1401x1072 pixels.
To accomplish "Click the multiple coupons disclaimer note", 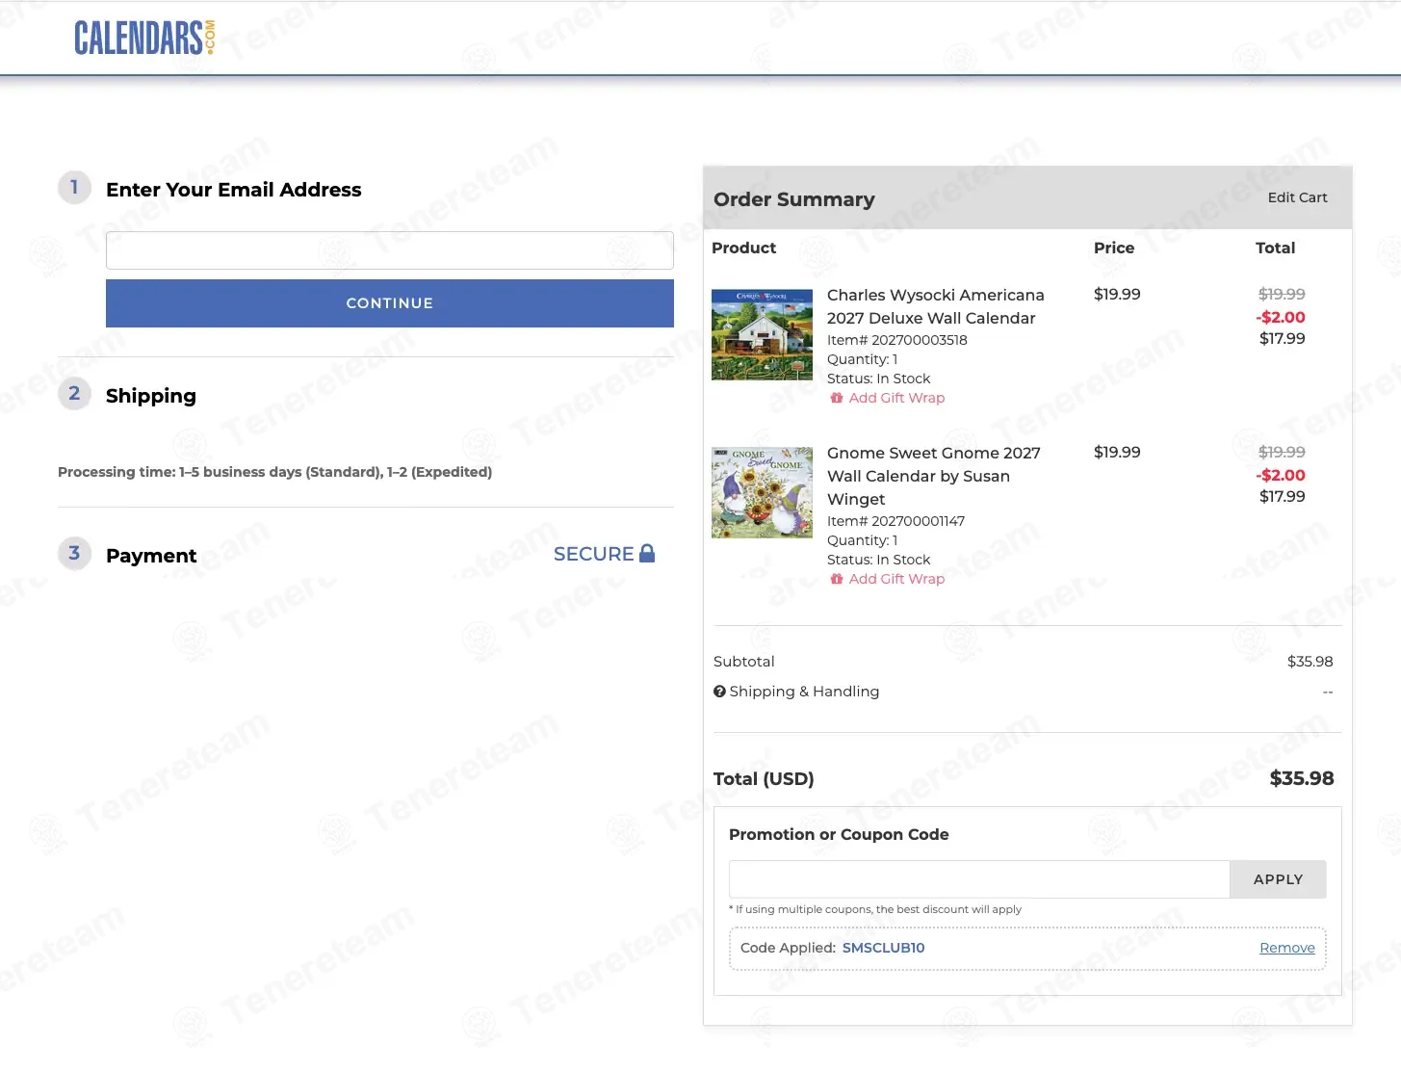I will click(875, 909).
